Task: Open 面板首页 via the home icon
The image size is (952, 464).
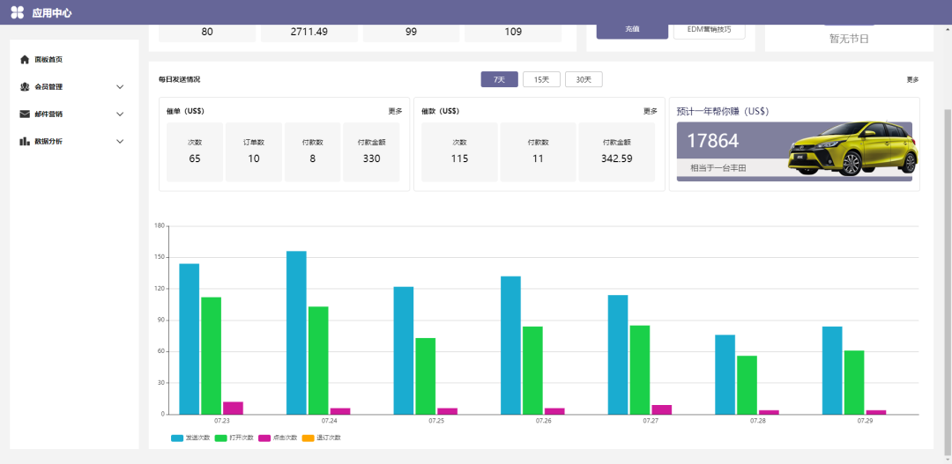Action: pyautogui.click(x=25, y=60)
